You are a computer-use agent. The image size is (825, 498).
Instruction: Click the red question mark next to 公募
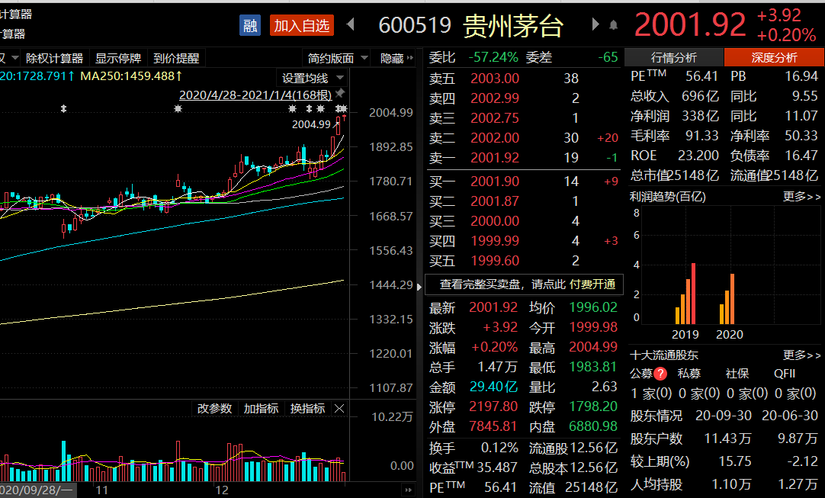660,374
